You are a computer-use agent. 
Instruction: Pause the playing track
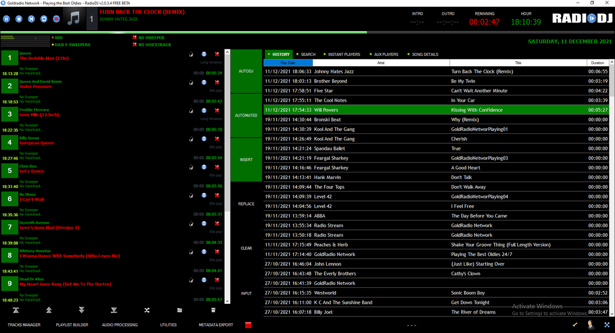tap(7, 19)
